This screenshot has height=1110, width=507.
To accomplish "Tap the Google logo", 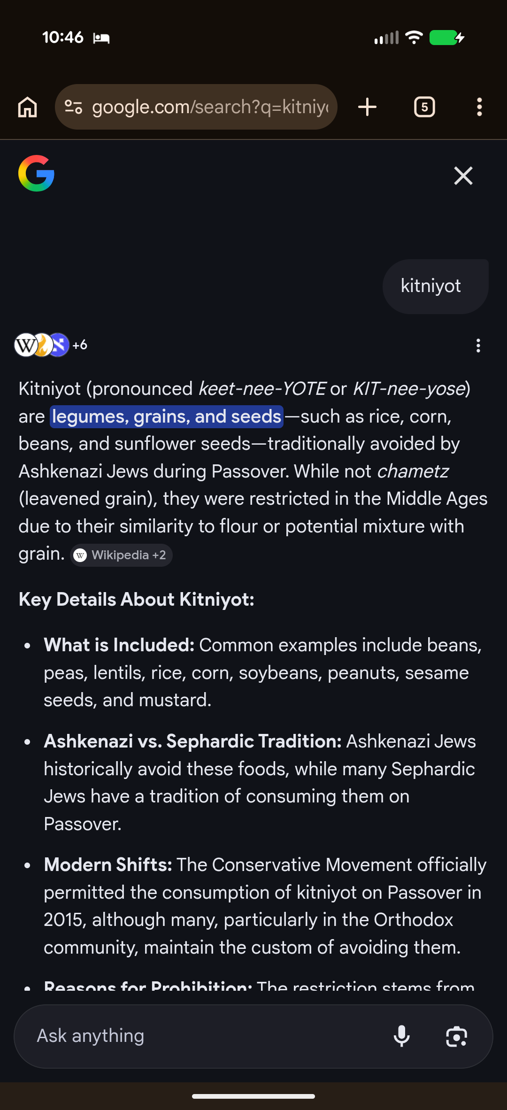I will coord(36,173).
